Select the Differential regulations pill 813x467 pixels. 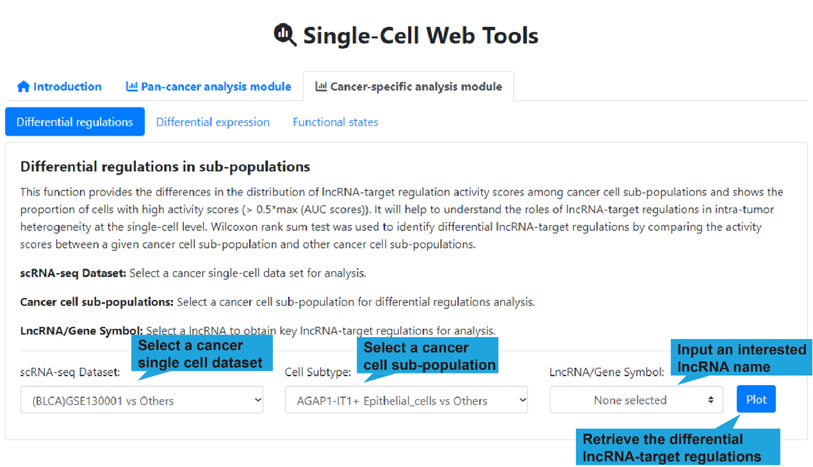pos(75,122)
